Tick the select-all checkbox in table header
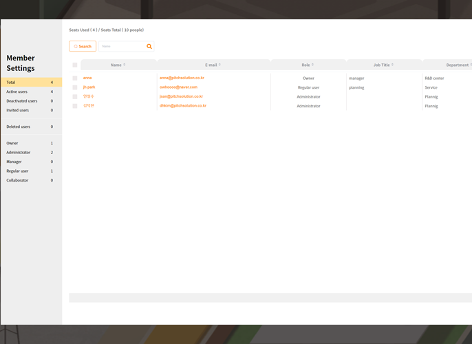Image resolution: width=472 pixels, height=344 pixels. pyautogui.click(x=75, y=65)
